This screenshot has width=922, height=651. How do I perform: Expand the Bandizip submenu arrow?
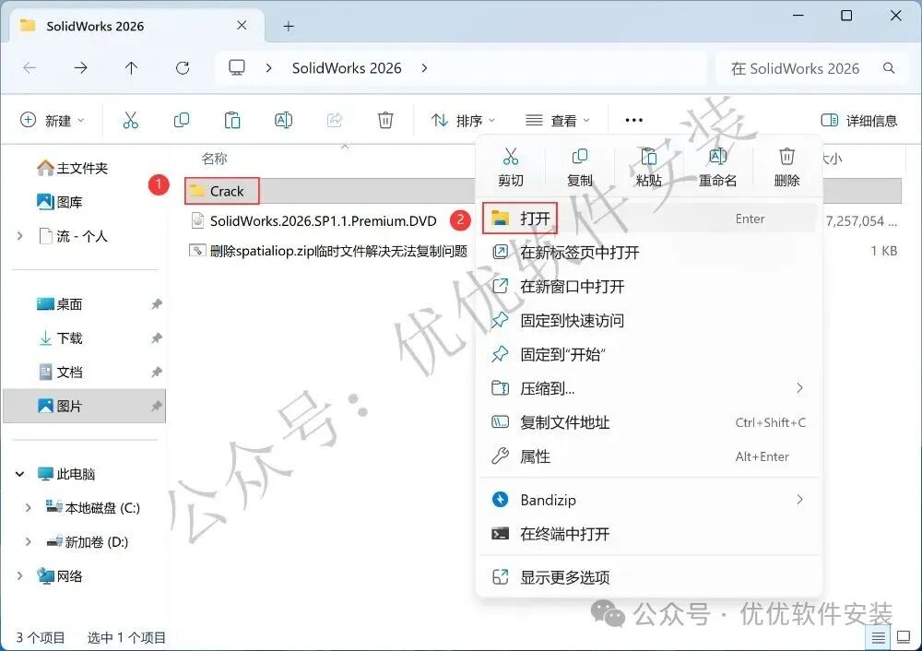[x=799, y=500]
